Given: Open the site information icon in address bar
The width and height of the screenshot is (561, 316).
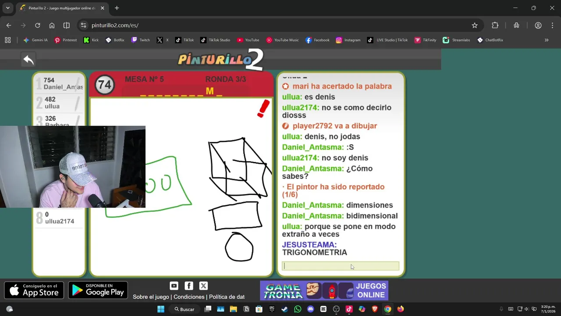Looking at the screenshot, I should [x=83, y=25].
